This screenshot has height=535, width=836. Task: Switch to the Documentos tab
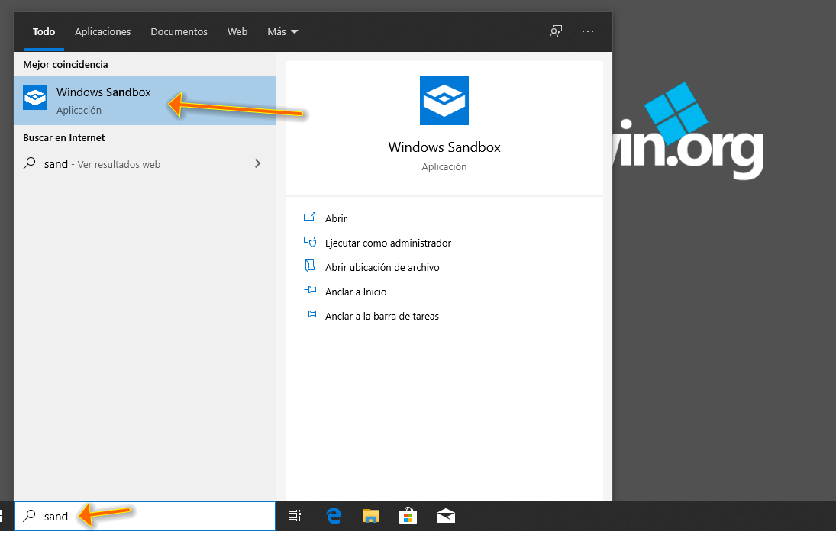pyautogui.click(x=179, y=31)
